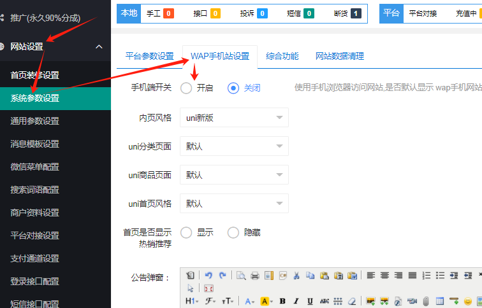The height and width of the screenshot is (308, 482).
Task: Underline the selected text
Action: click(x=310, y=301)
